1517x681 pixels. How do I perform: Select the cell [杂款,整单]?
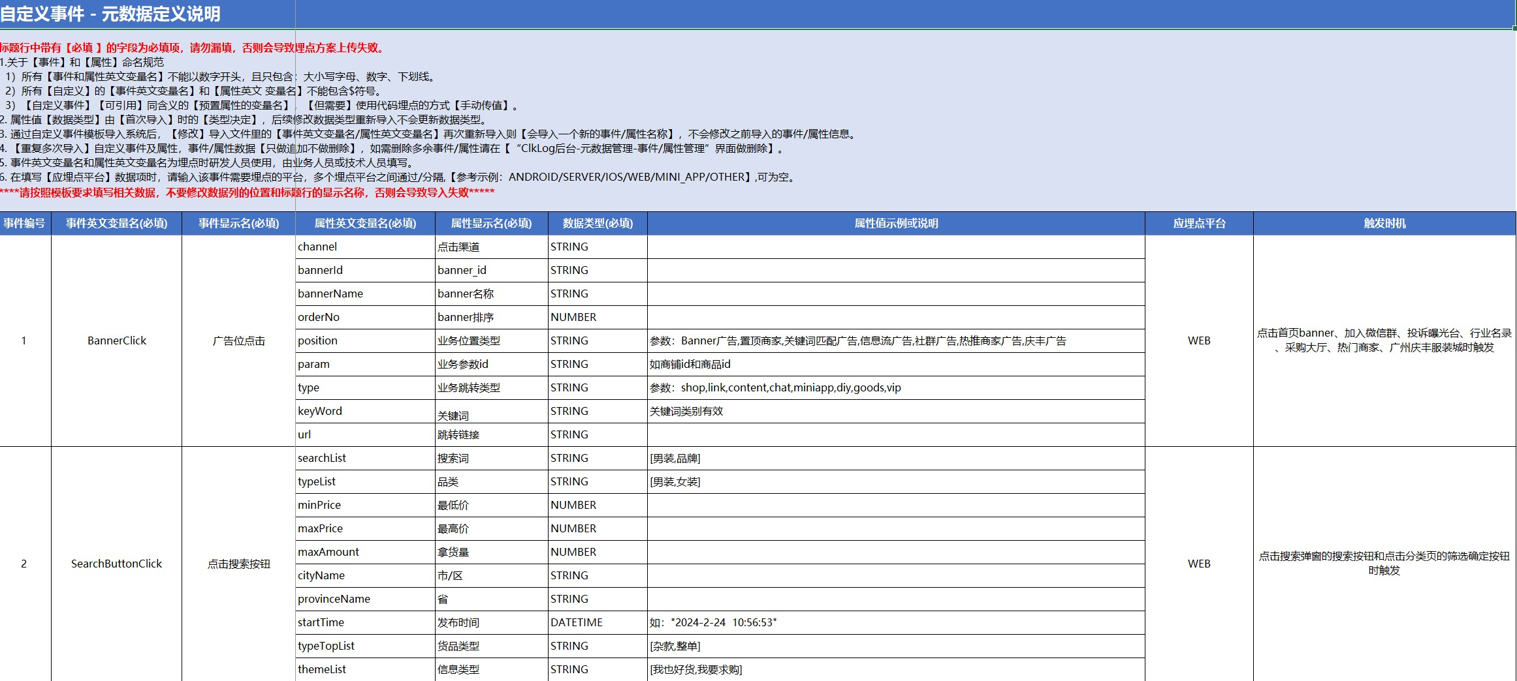pos(896,646)
